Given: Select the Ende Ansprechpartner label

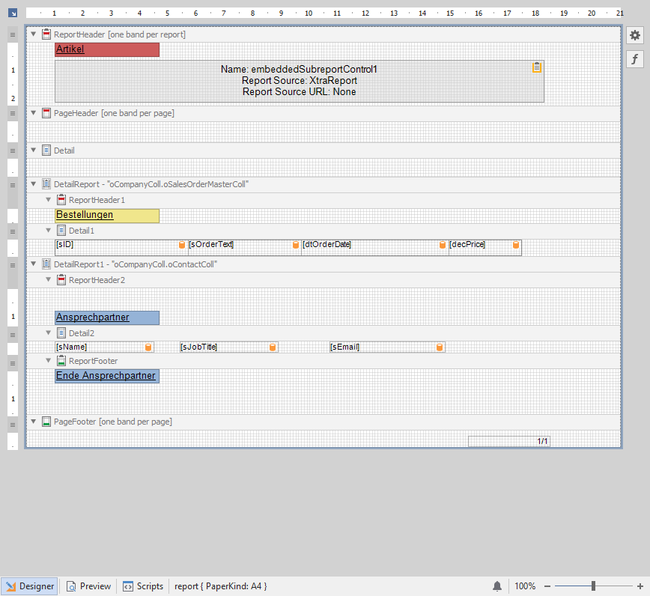Looking at the screenshot, I should pyautogui.click(x=107, y=376).
